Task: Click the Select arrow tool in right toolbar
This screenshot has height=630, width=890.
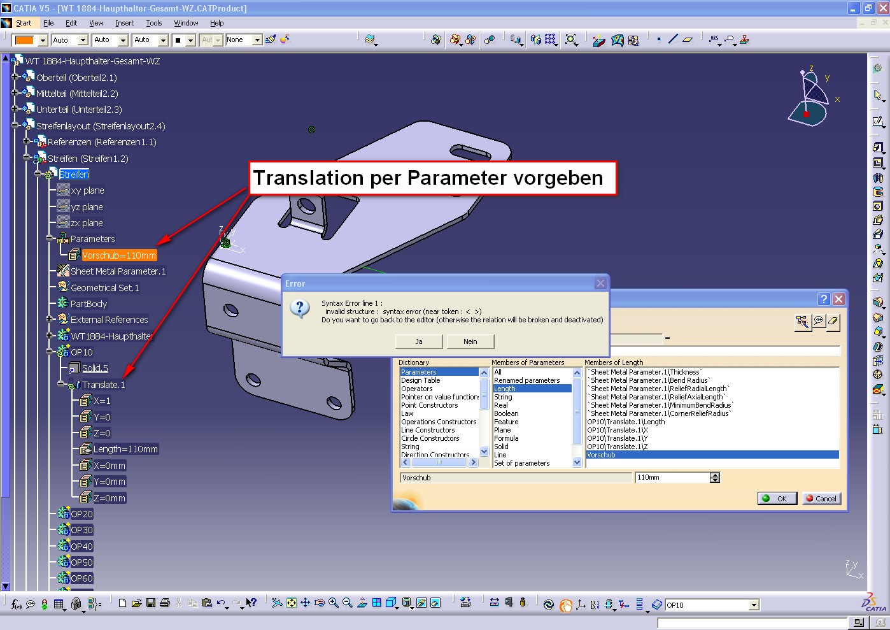Action: (878, 95)
